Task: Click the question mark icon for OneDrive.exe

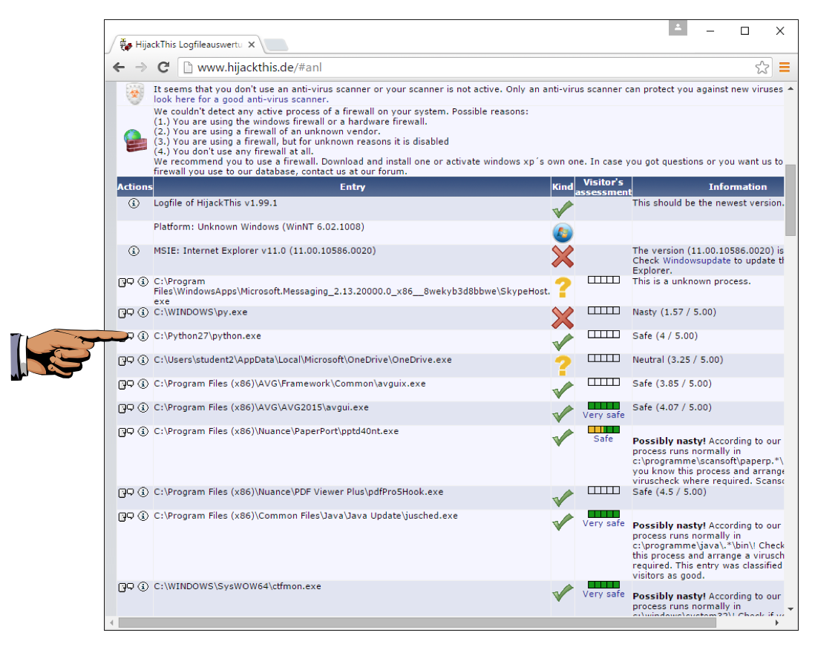Action: [x=563, y=365]
